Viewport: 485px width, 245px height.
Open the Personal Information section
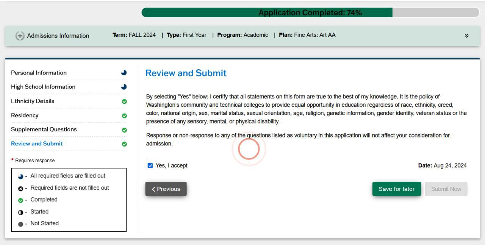[x=39, y=73]
